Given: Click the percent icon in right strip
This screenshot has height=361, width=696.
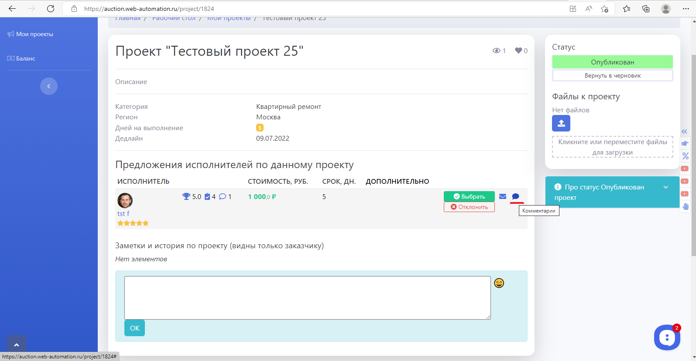Looking at the screenshot, I should pos(685,156).
